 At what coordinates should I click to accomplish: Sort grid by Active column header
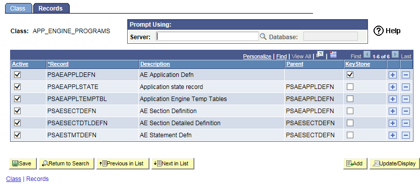click(x=20, y=64)
